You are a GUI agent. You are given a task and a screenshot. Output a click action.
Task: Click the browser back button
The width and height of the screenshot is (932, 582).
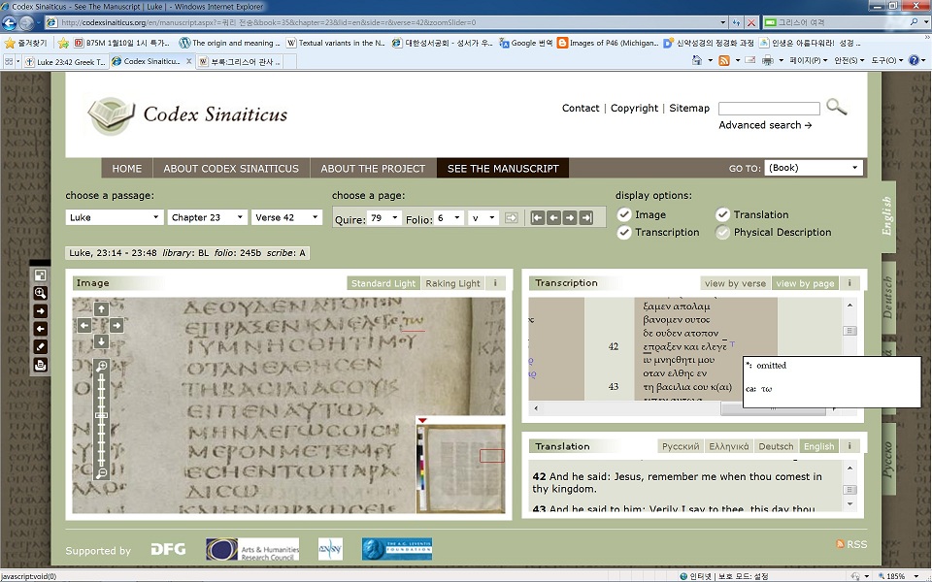point(10,22)
